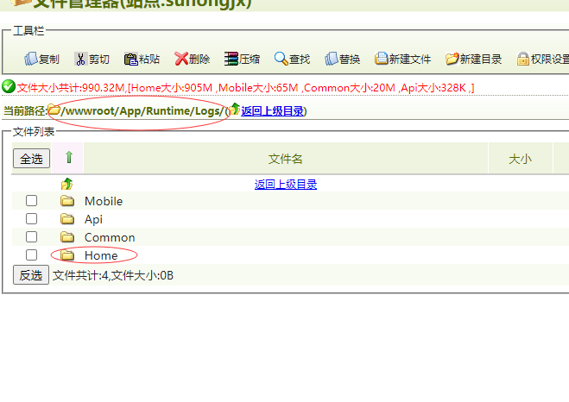Click the up-arrow icon next to path link

pyautogui.click(x=235, y=109)
